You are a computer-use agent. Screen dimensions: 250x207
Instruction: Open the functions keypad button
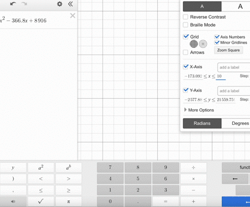[x=236, y=167]
